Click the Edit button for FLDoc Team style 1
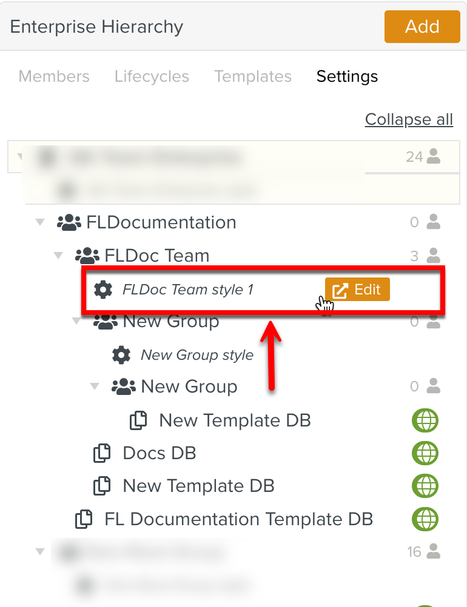Image resolution: width=467 pixels, height=607 pixels. point(357,290)
